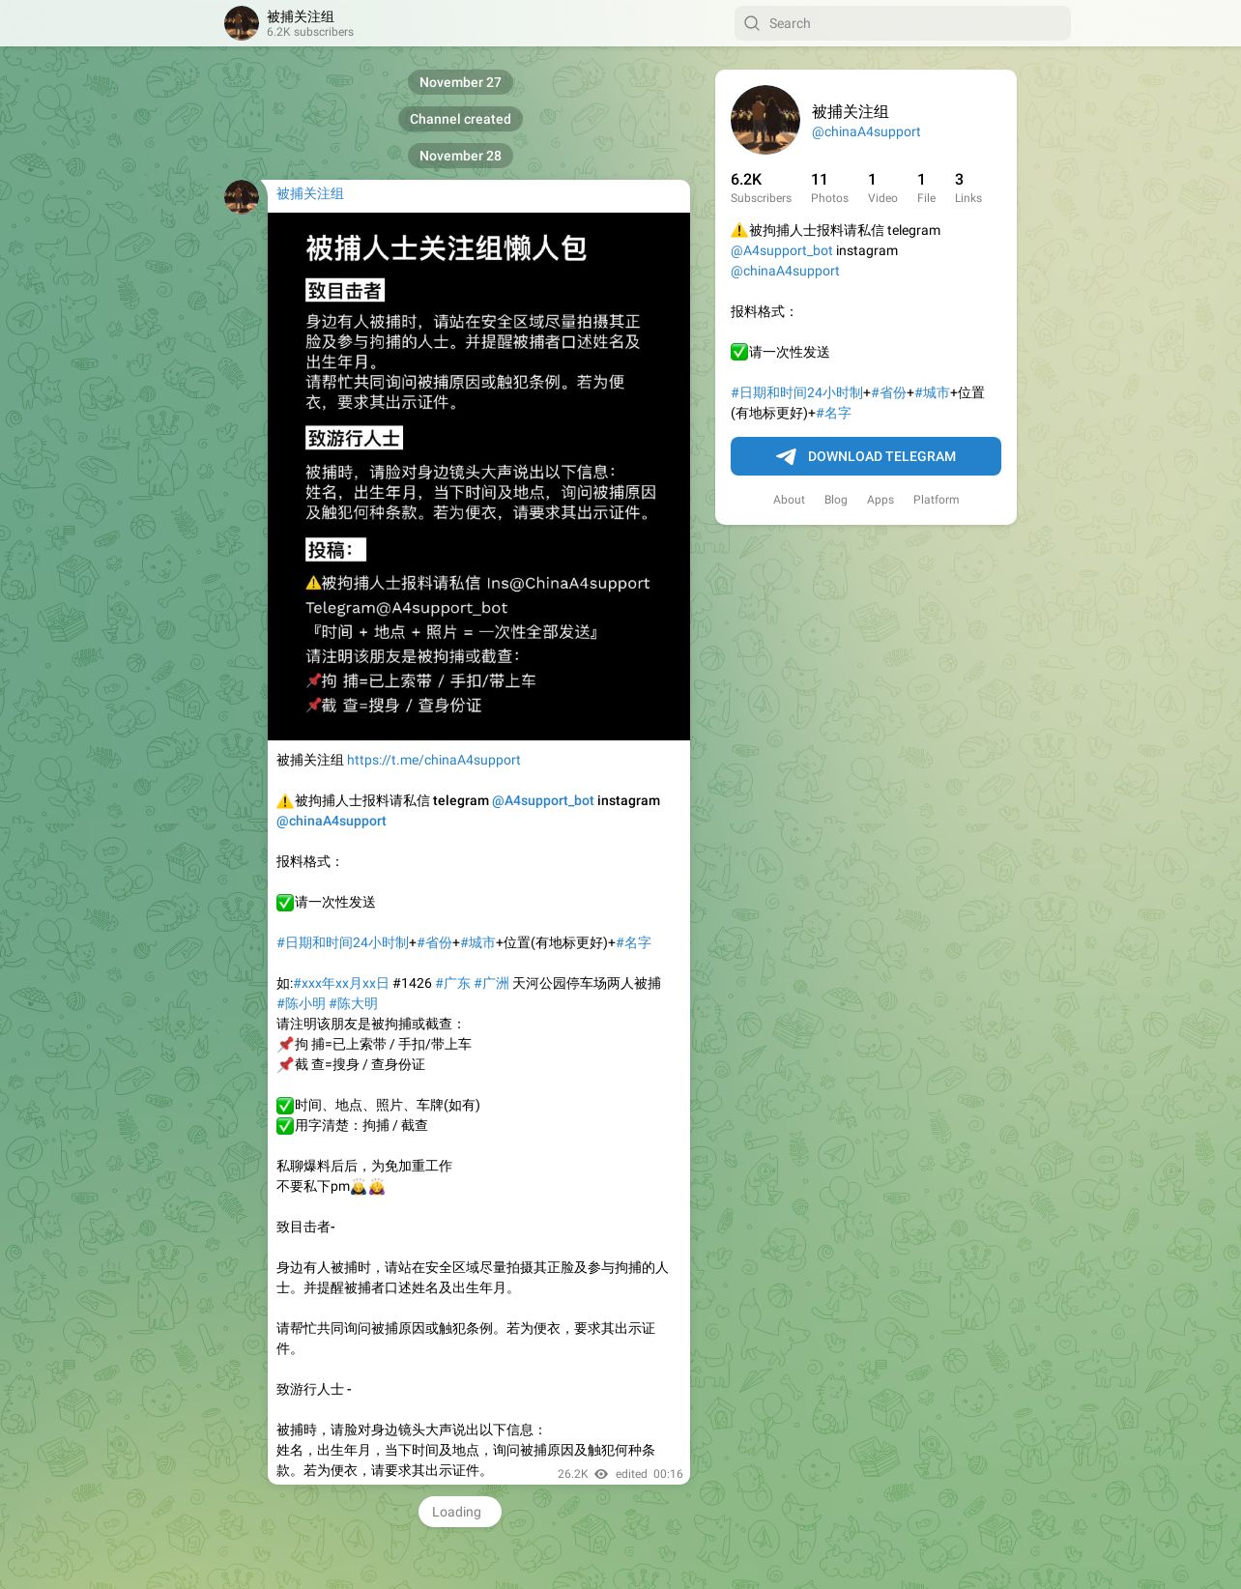Click the Channel created service message
The height and width of the screenshot is (1589, 1241).
[x=460, y=119]
